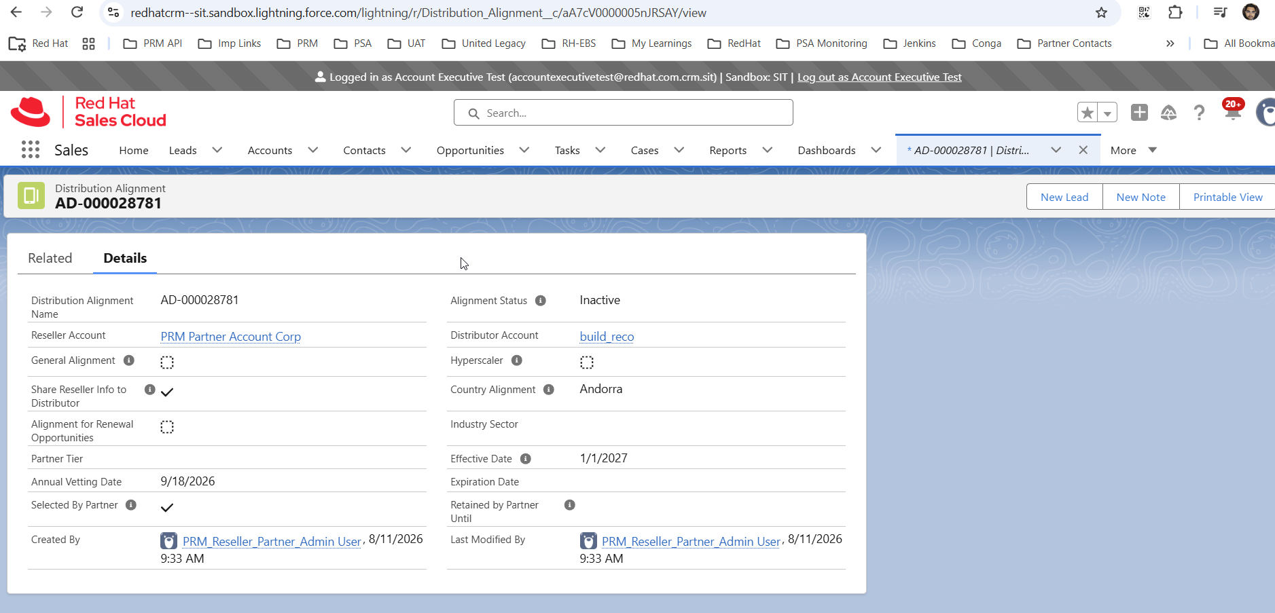Bookmark this page with the star

click(x=1102, y=12)
